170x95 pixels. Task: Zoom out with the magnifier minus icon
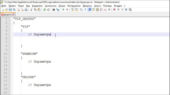pos(67,10)
